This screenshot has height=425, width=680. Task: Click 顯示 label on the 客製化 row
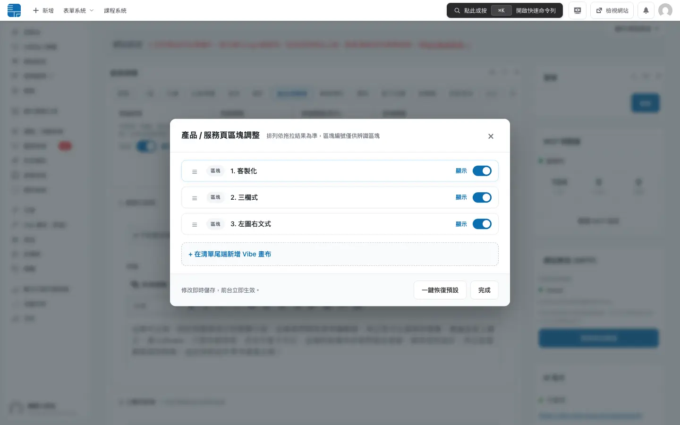coord(461,171)
